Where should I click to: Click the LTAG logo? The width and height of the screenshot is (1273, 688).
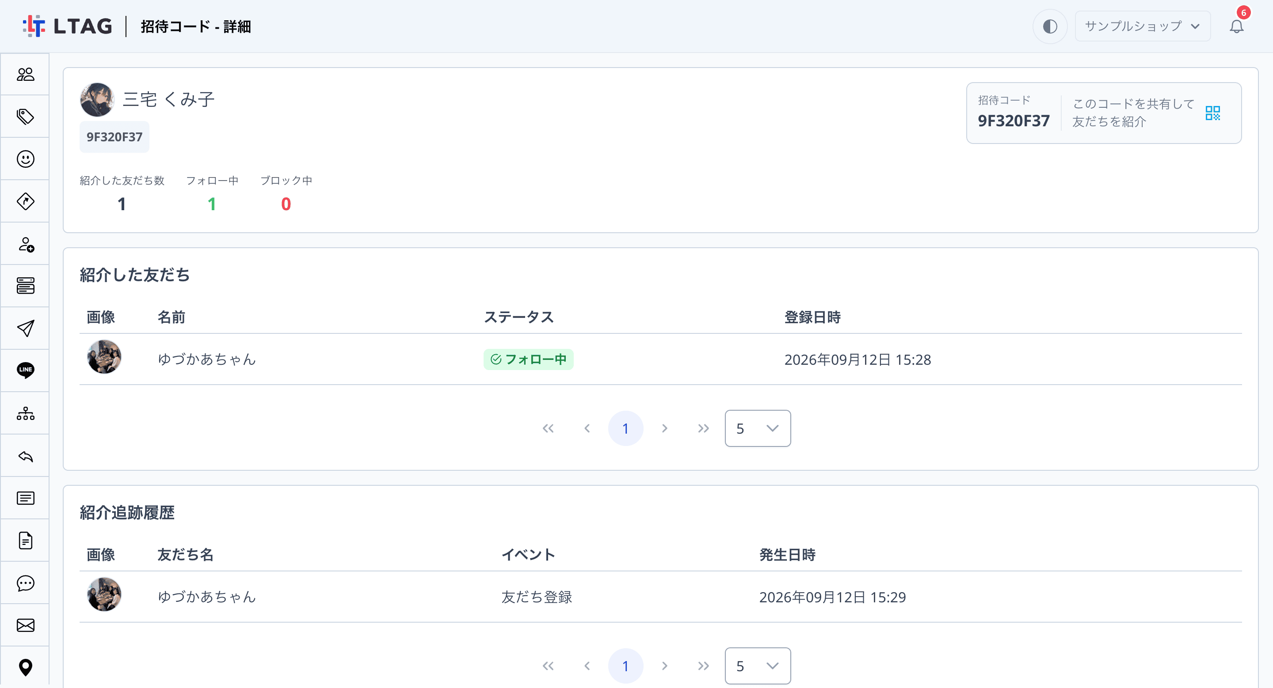coord(68,26)
